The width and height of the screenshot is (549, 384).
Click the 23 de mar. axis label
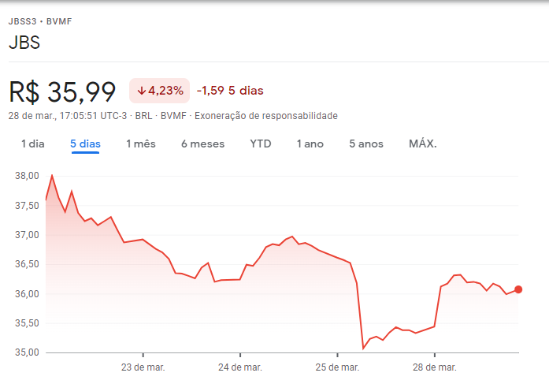tap(143, 367)
